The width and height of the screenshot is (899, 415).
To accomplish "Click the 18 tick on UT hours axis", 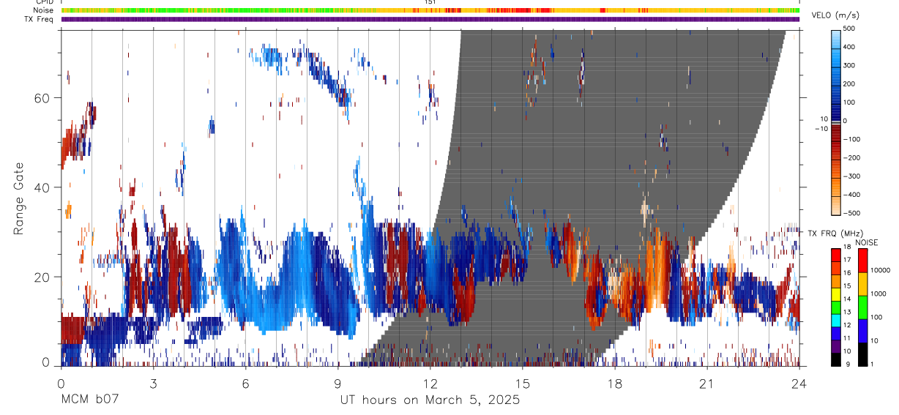I will (614, 384).
